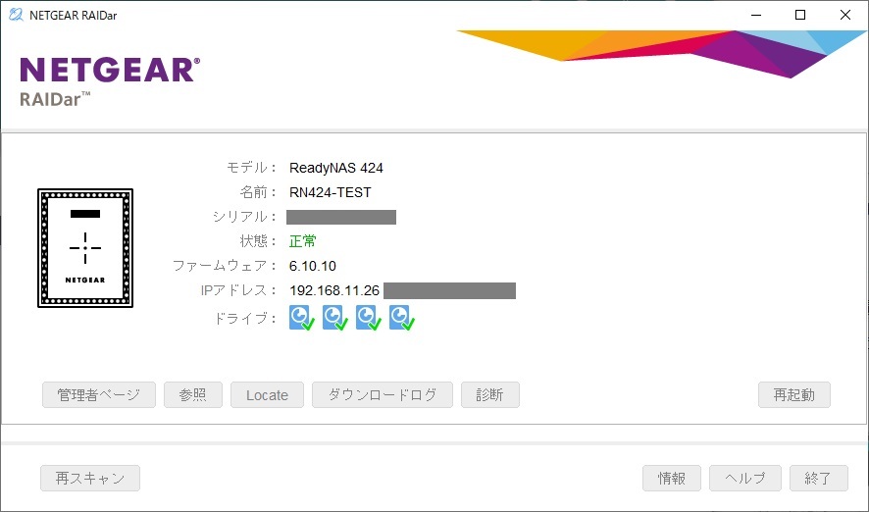Viewport: 869px width, 512px height.
Task: Restart the NAS with 再起動 button
Action: [x=794, y=395]
